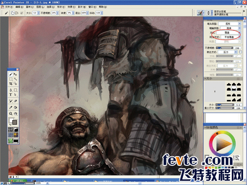Choose the Dropper tool

[x=11, y=108]
